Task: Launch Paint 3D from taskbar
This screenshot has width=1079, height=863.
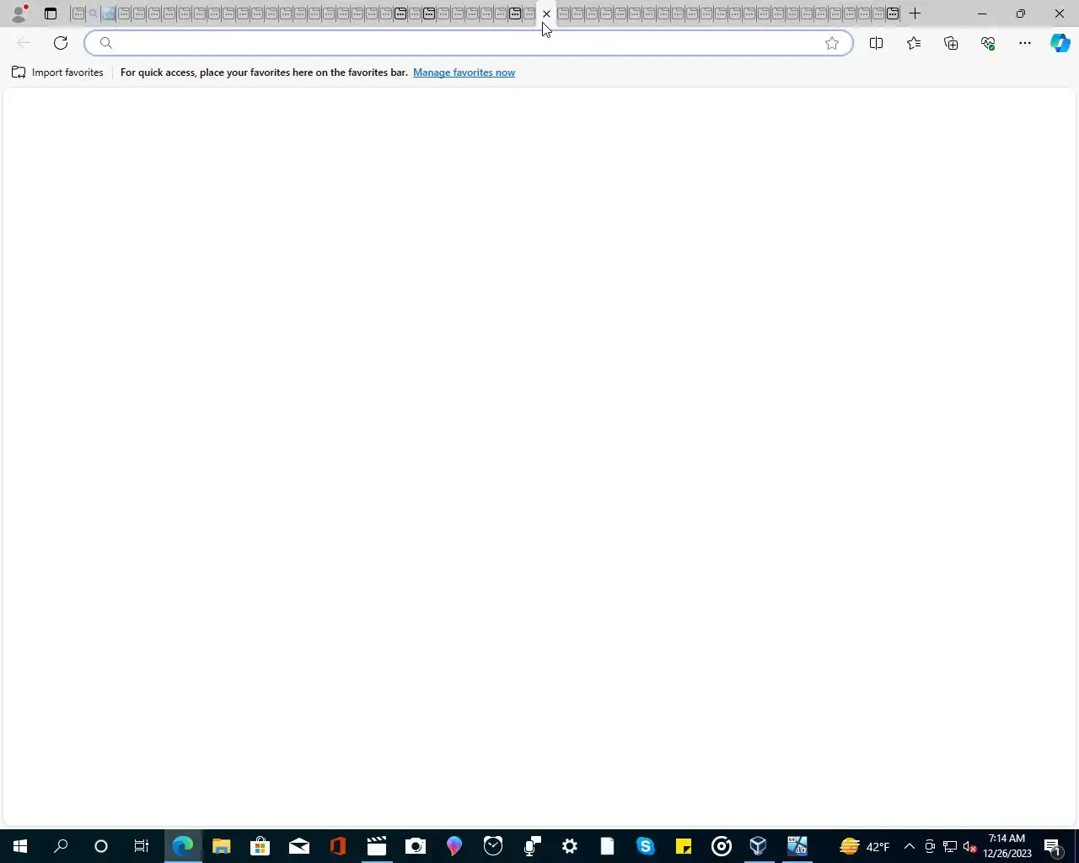Action: [x=454, y=846]
